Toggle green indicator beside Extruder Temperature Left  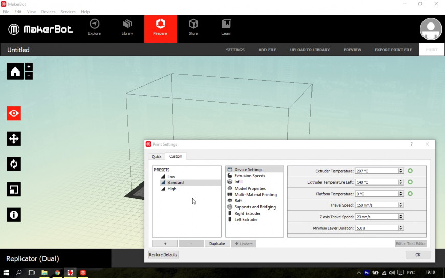pos(410,182)
